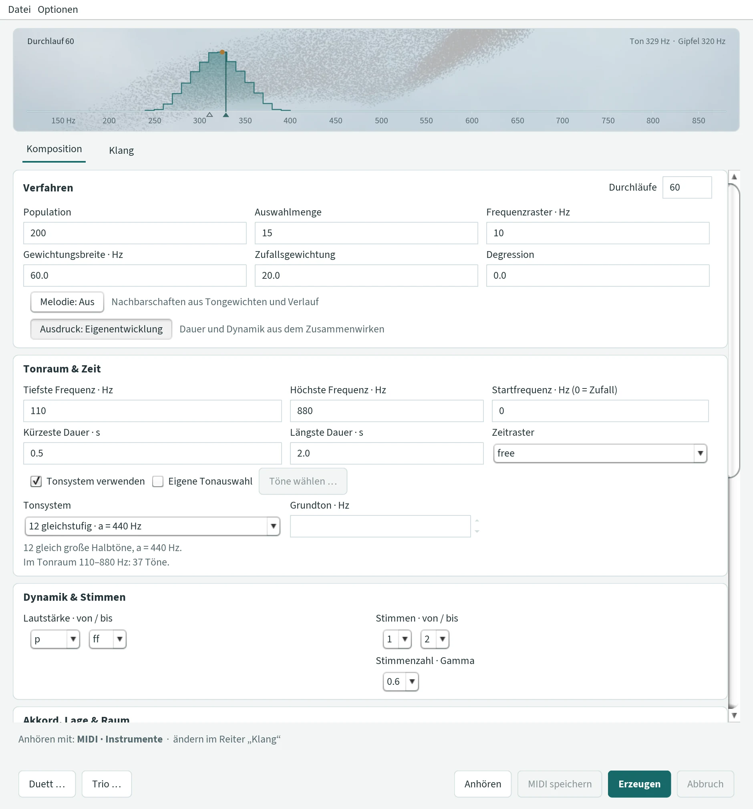Click the Startfrequenz input field

[600, 411]
